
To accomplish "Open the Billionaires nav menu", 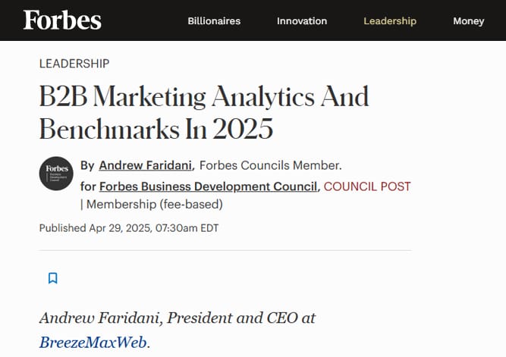I will [214, 21].
